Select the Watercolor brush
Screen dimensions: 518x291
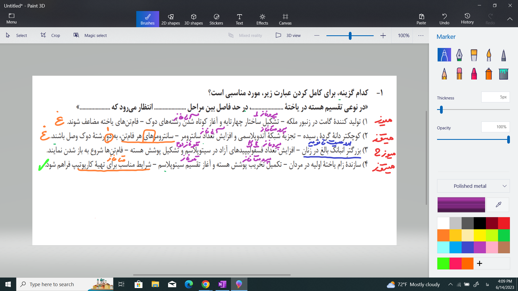coord(489,55)
